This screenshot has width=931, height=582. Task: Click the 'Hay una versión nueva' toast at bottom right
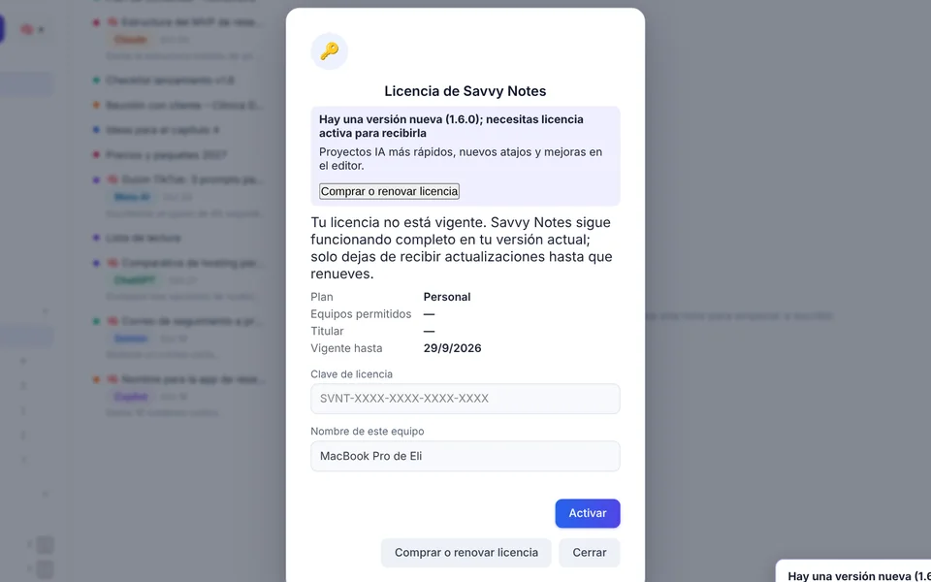[x=855, y=572]
